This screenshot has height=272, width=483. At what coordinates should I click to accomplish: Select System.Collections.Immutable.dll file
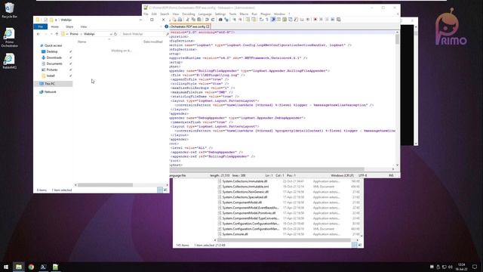[x=245, y=181]
